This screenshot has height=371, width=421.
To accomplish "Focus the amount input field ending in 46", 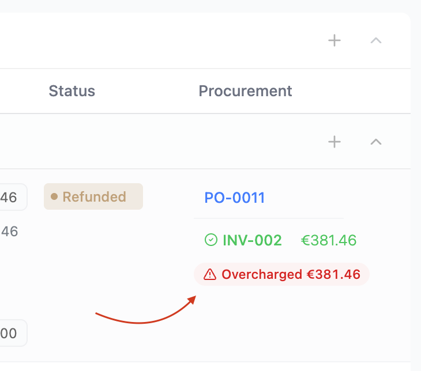I will [x=13, y=197].
